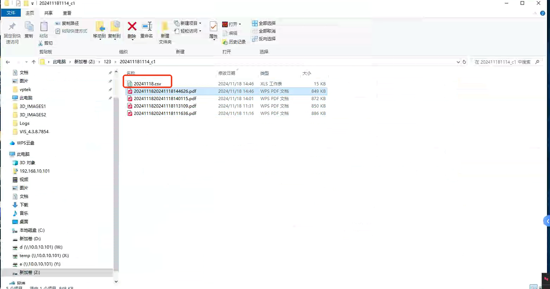Click the breadcrumb chevron after 此电脑
This screenshot has height=289, width=550.
tap(70, 62)
